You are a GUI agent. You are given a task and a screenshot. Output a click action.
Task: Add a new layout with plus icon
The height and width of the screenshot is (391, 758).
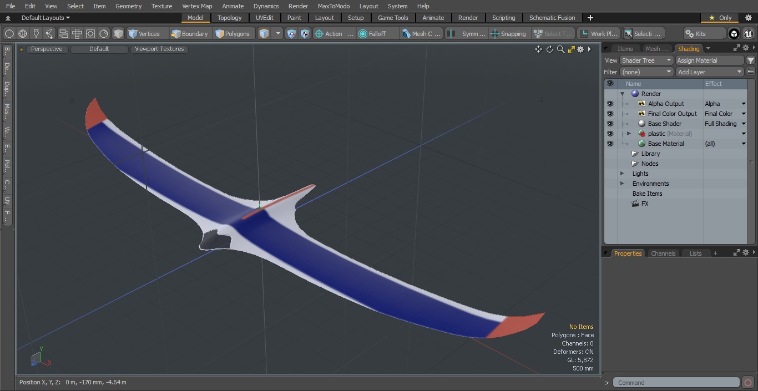point(590,18)
